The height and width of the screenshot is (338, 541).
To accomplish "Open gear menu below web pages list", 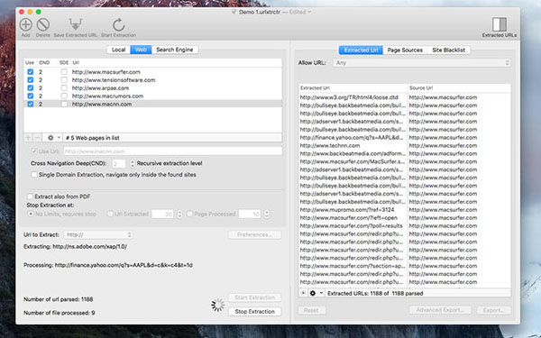I will point(53,138).
